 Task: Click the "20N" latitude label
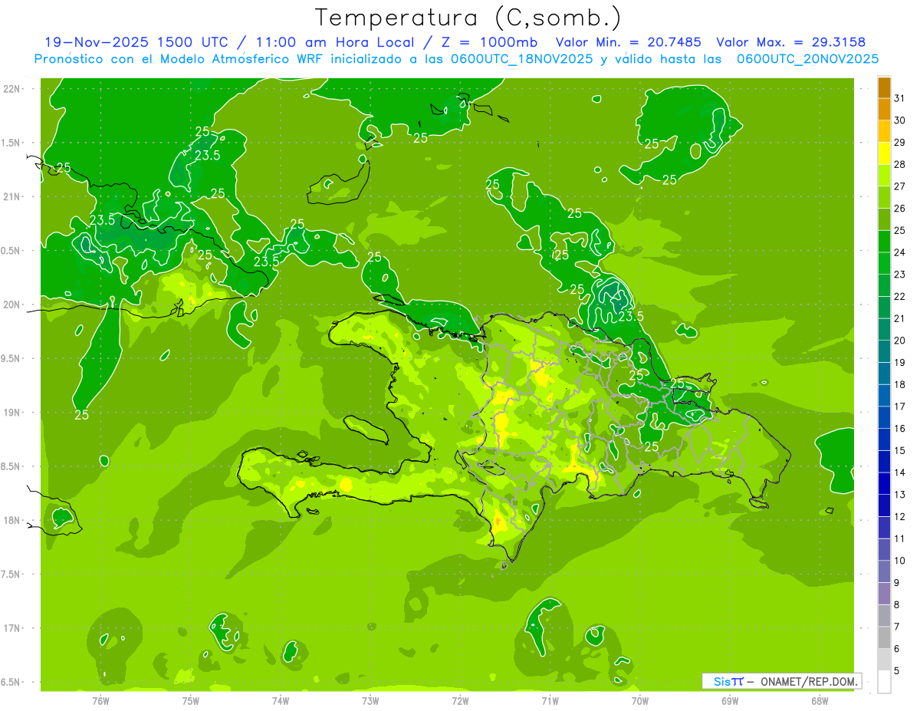pyautogui.click(x=13, y=304)
